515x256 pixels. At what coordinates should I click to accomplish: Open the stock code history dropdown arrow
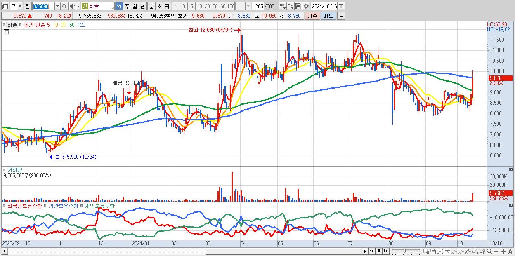coord(57,6)
